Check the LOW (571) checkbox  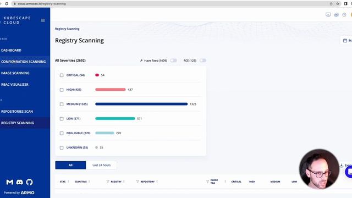click(x=62, y=119)
